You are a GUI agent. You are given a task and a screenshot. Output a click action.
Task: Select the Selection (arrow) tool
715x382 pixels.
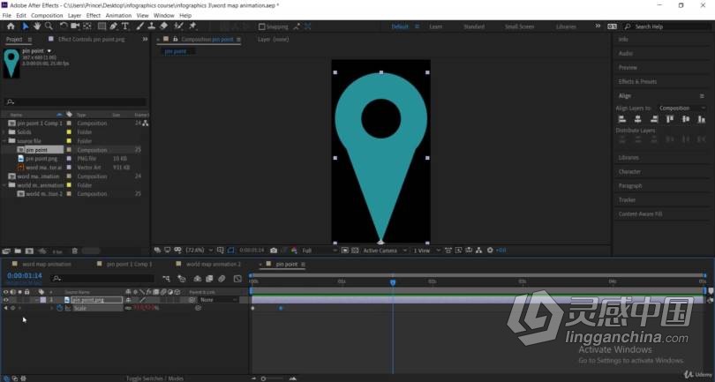(x=25, y=26)
